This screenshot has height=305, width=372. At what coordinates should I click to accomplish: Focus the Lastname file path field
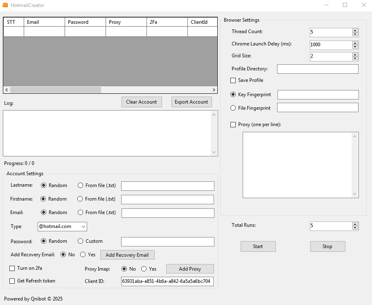pyautogui.click(x=168, y=186)
